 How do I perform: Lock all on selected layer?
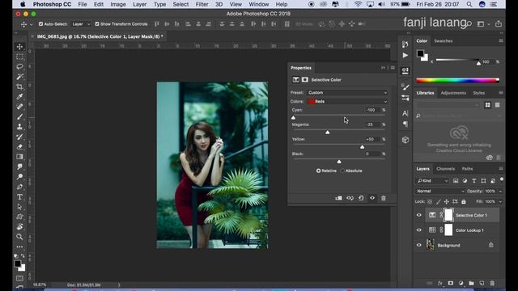[464, 201]
